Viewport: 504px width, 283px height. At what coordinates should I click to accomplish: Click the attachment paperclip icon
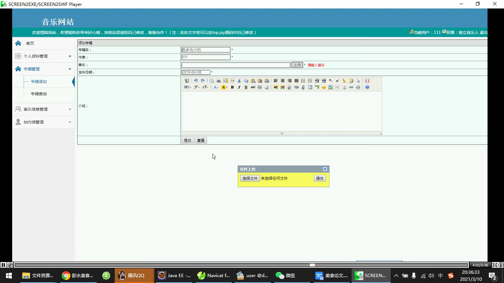(x=303, y=87)
